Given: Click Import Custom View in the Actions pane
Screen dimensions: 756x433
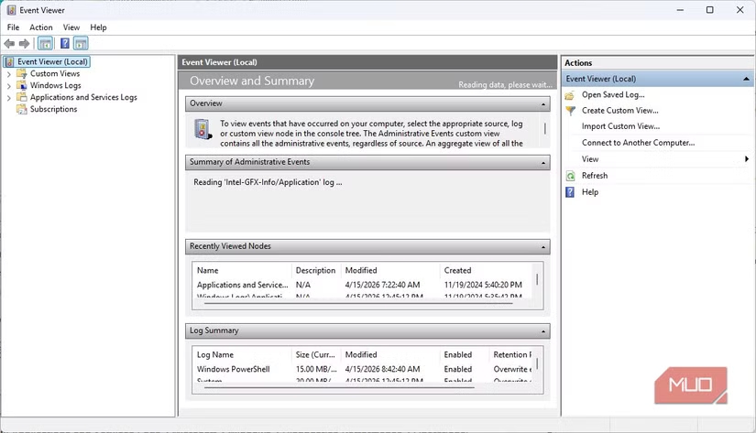Looking at the screenshot, I should point(620,126).
